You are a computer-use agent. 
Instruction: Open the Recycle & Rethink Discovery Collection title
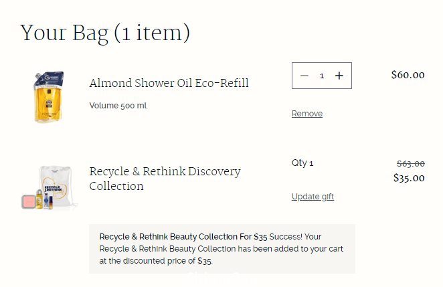click(165, 179)
